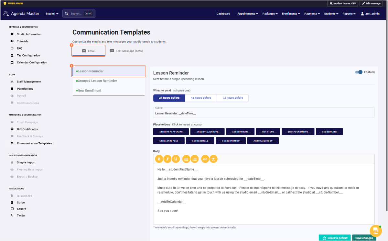This screenshot has height=241, width=388.
Task: Insert the __studentFirstName__ placeholder
Action: (171, 132)
